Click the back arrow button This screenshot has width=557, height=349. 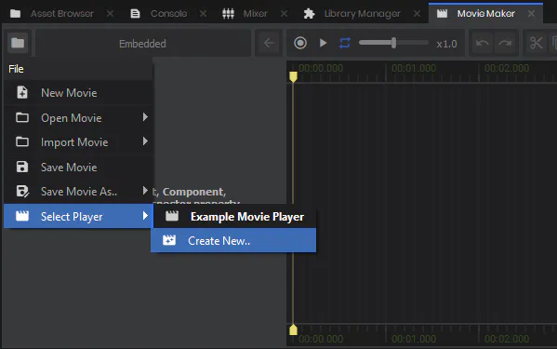coord(269,43)
